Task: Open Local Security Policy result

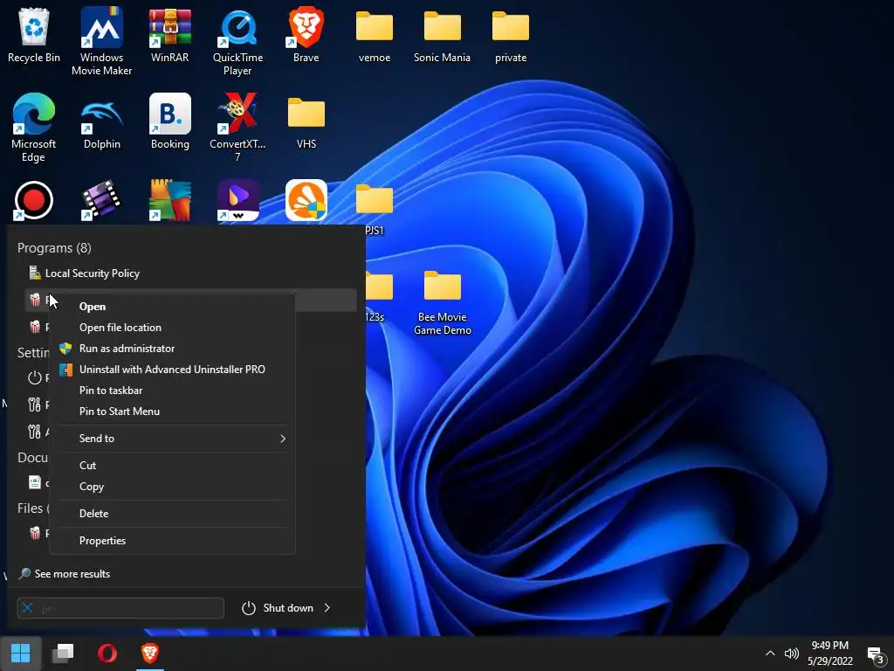Action: click(190, 273)
